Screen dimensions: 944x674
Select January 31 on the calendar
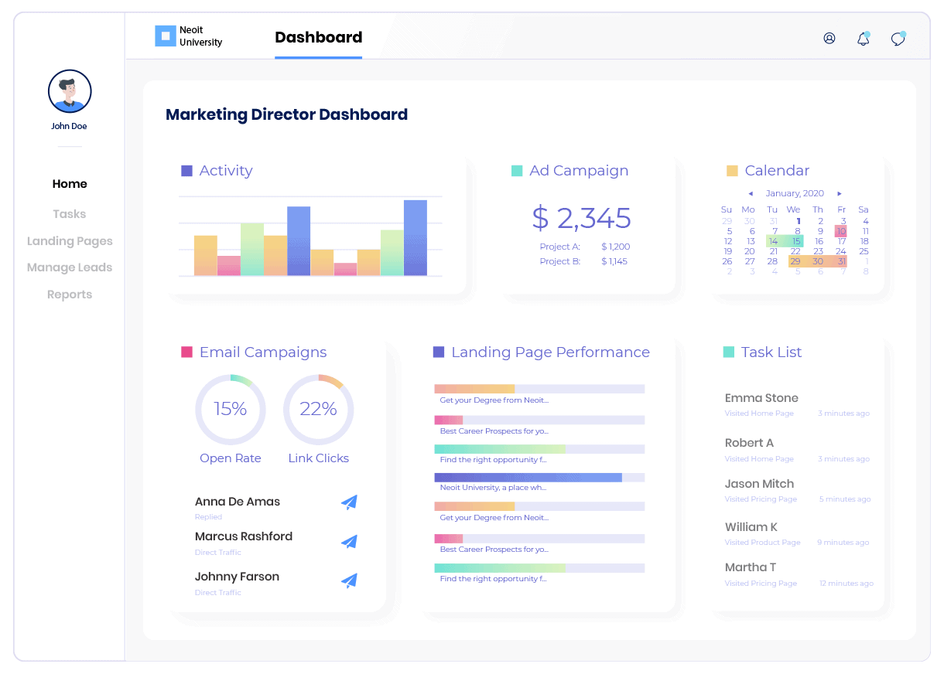tap(841, 261)
